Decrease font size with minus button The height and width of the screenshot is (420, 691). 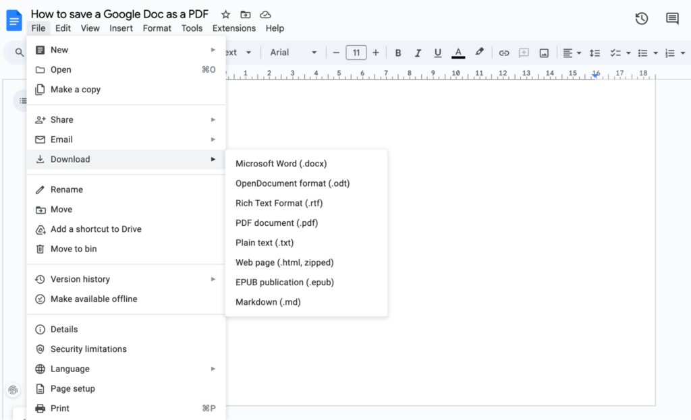click(x=336, y=53)
